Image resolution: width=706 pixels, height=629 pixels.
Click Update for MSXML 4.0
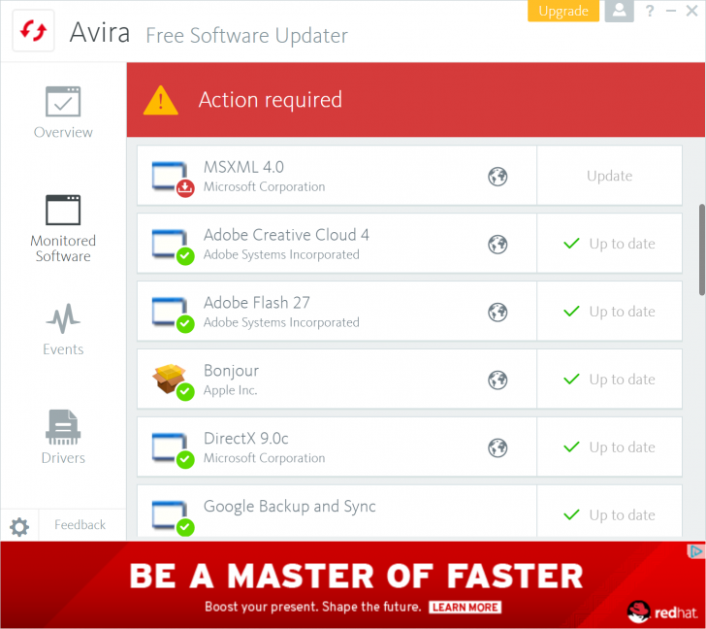(x=609, y=176)
